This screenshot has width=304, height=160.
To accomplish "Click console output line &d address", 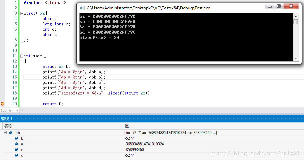I will [107, 32].
